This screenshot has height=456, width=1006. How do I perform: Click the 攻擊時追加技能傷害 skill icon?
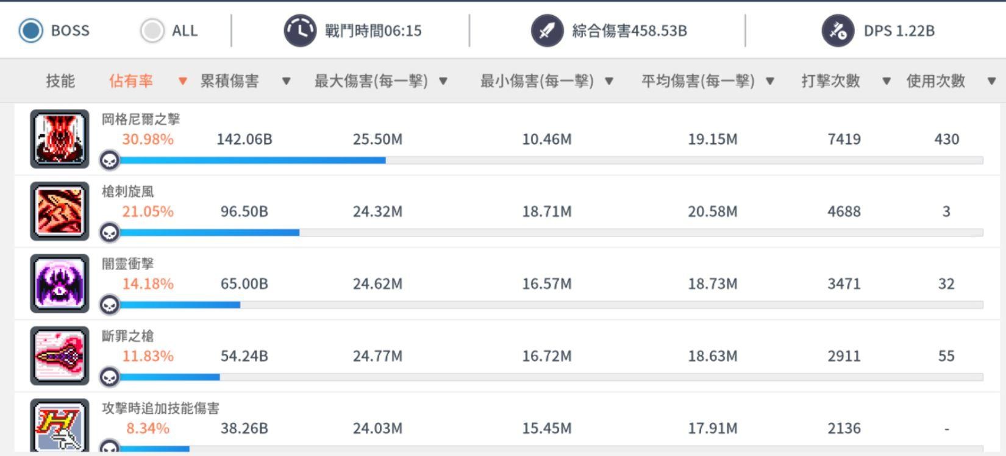[x=60, y=426]
